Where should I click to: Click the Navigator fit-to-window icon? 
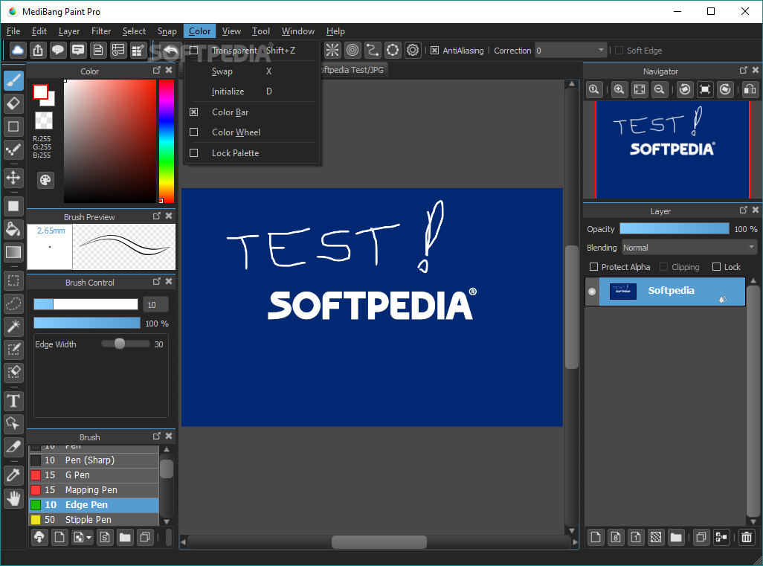pyautogui.click(x=640, y=89)
